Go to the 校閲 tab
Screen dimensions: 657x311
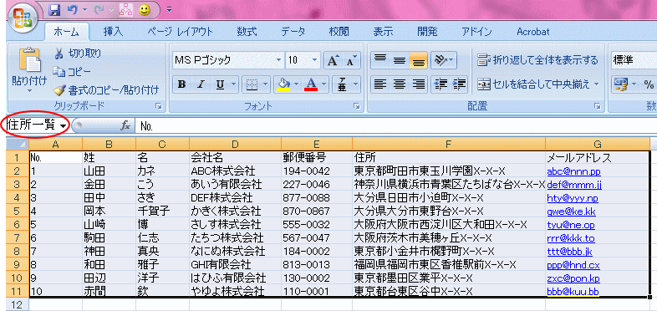[339, 32]
